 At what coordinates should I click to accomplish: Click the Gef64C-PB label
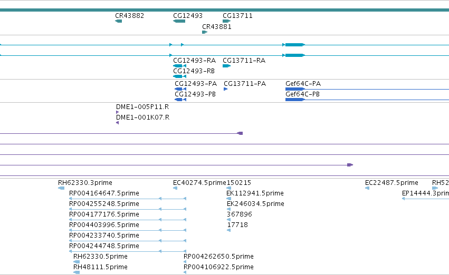pos(302,94)
